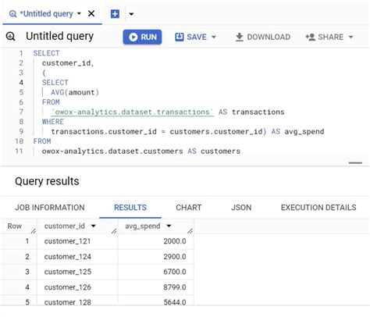Place cursor on AVG(amount) in line 5
The image size is (370, 317).
tap(75, 92)
